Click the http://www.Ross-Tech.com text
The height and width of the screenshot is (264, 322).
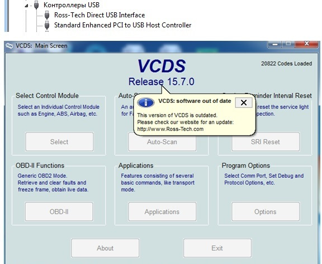(171, 129)
